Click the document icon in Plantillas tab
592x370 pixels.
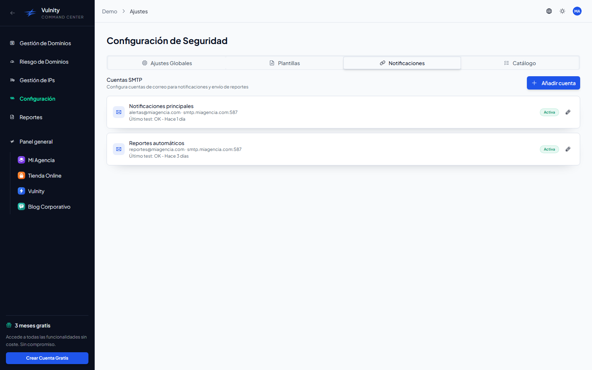[272, 63]
